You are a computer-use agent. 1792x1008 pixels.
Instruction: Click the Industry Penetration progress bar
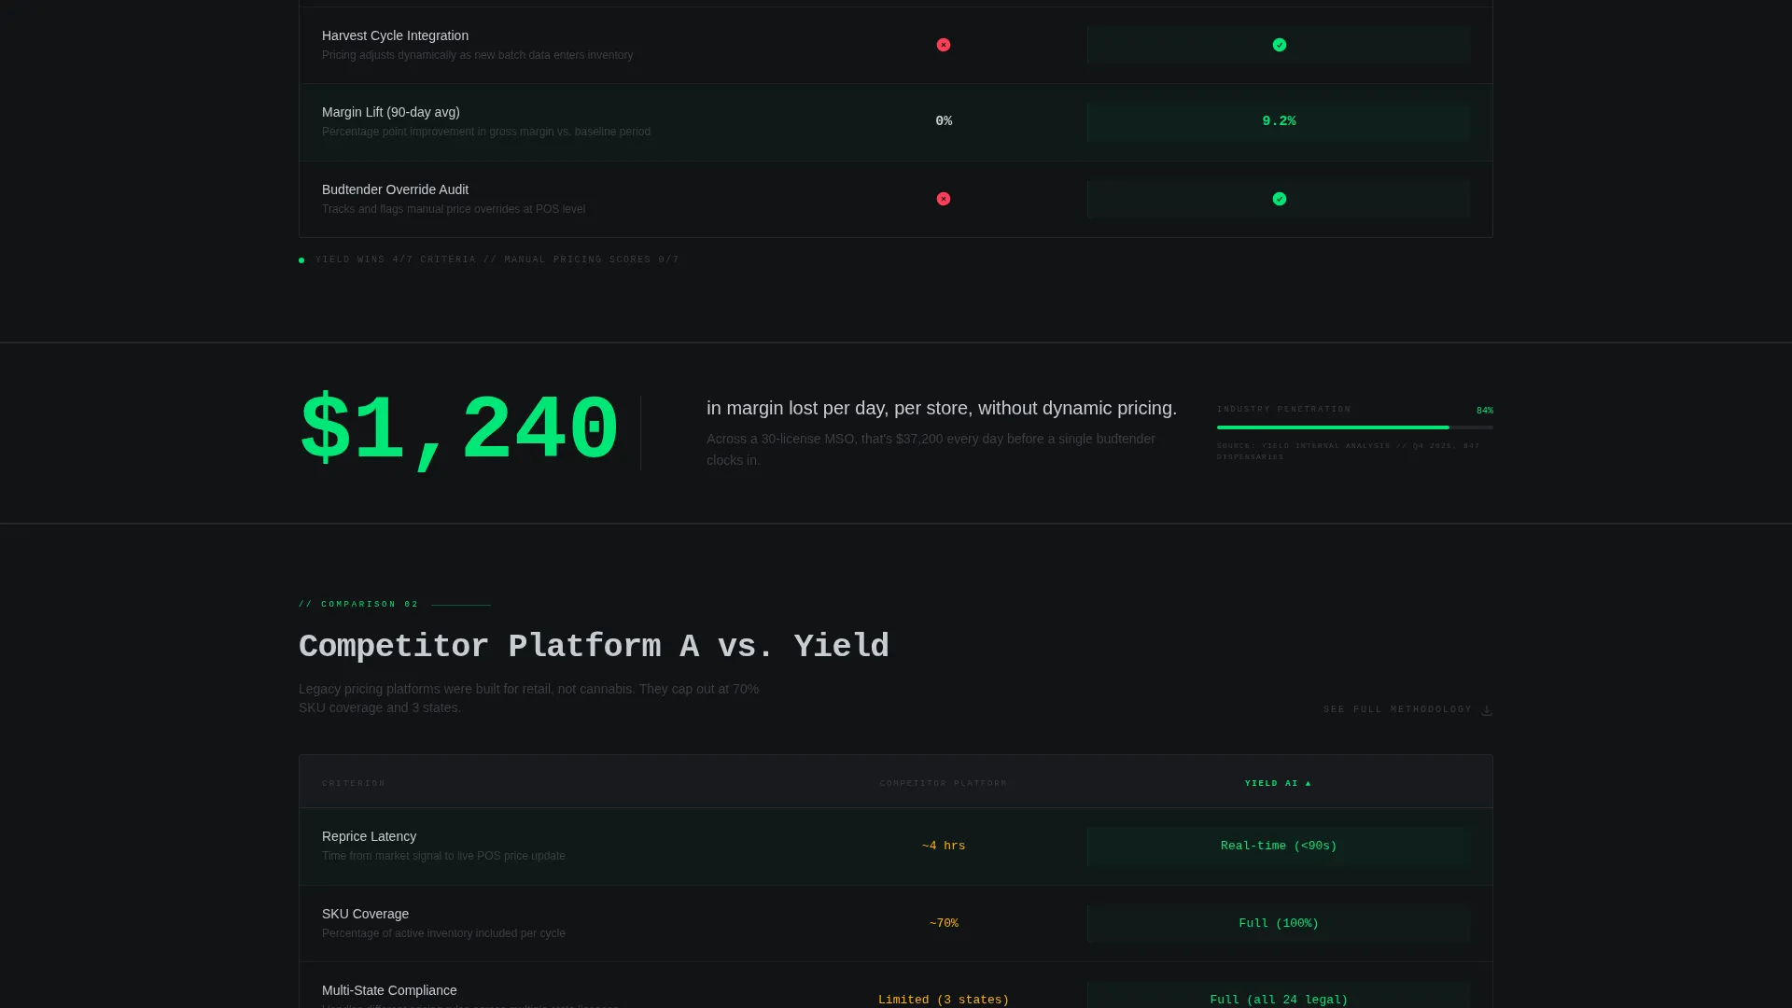[x=1354, y=427]
